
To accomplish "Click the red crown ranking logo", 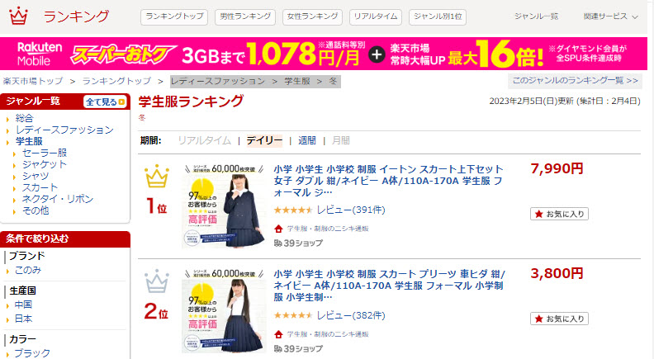I will [18, 16].
